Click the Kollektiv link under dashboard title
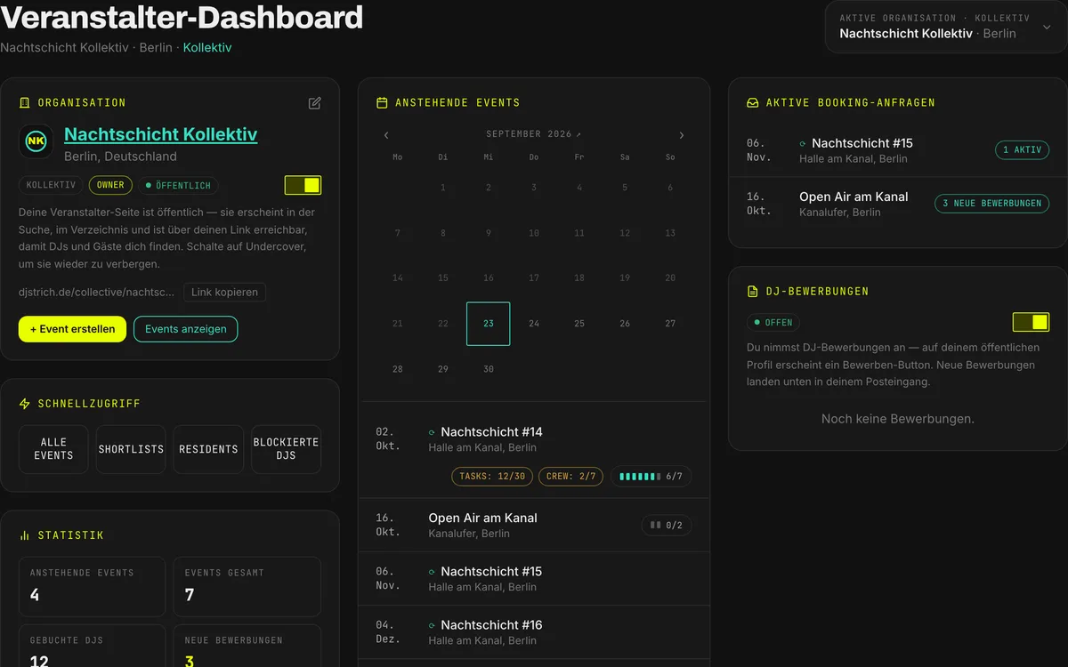The width and height of the screenshot is (1068, 667). (x=207, y=47)
